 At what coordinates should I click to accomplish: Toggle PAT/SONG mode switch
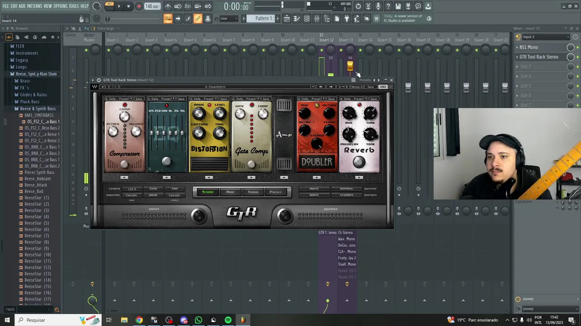click(x=109, y=6)
